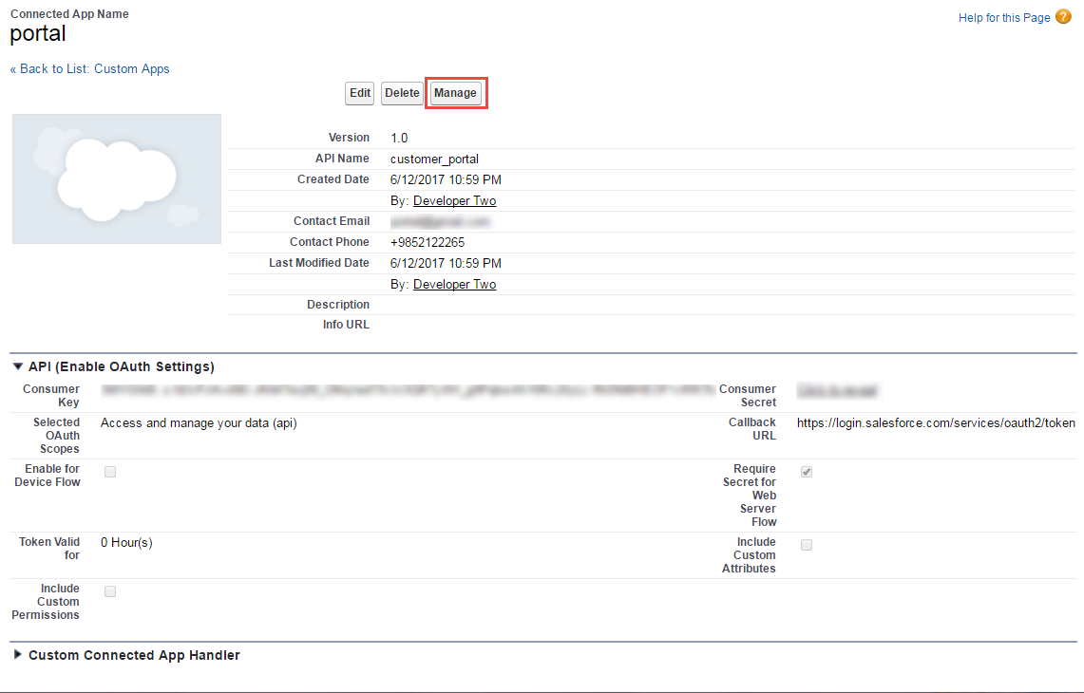Click the cloud logo image

coord(117,178)
